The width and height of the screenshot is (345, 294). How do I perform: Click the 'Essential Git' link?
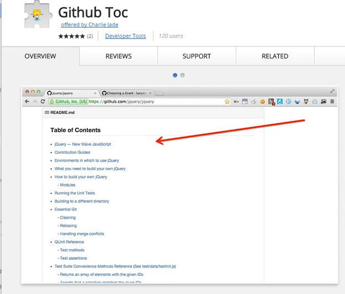(66, 209)
